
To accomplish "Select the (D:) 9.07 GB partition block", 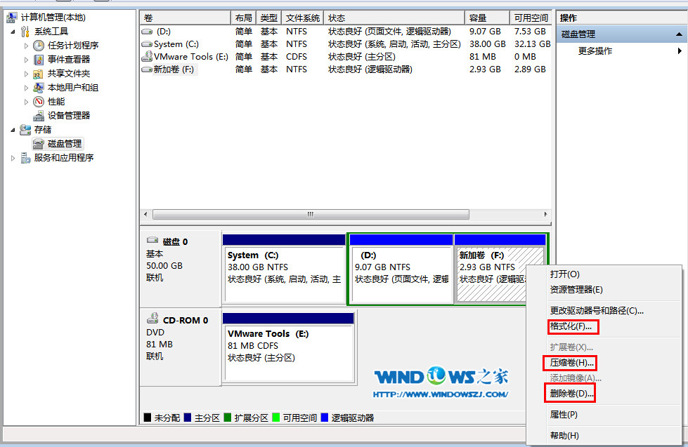I will 401,269.
